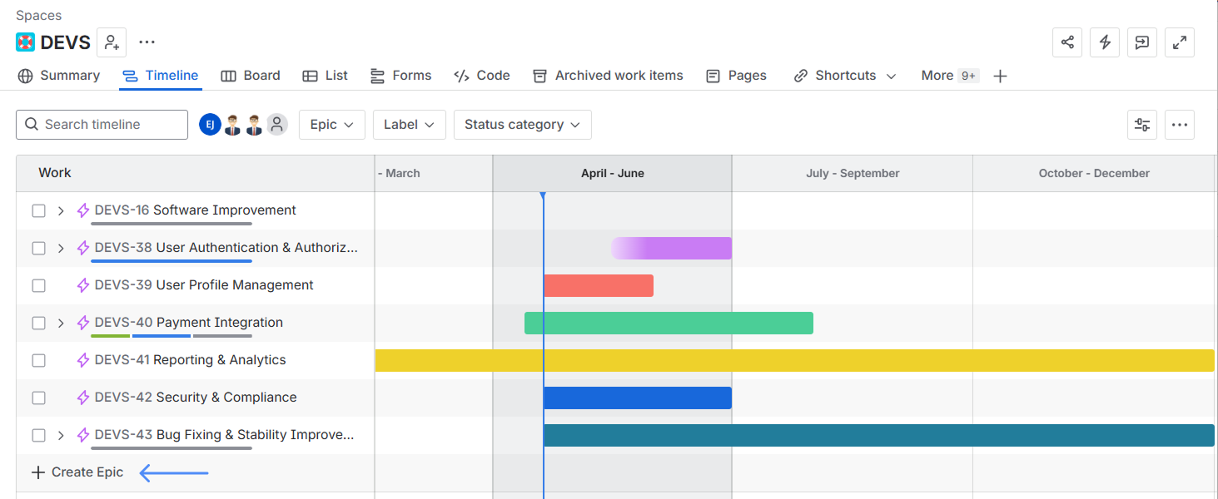Tick the DEVS-41 Reporting & Analytics checkbox
Viewport: 1218px width, 499px height.
(38, 360)
